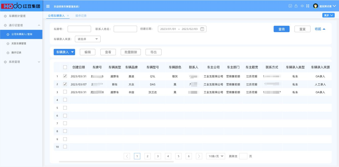
Task: Collapse the filter panel with 收起
Action: [x=320, y=29]
